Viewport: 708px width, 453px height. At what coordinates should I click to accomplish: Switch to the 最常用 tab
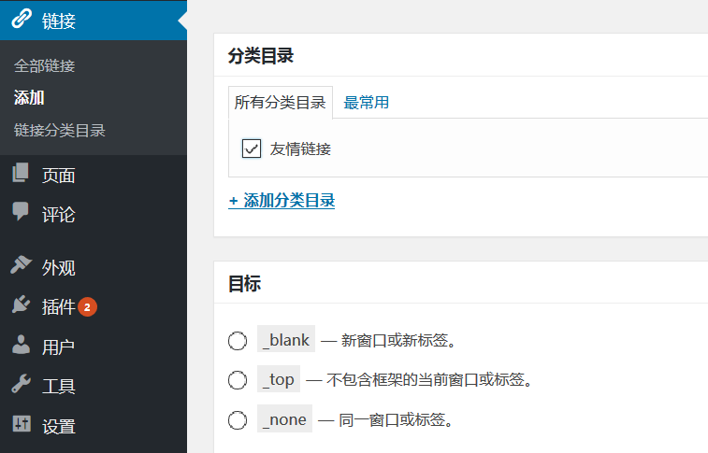point(367,103)
